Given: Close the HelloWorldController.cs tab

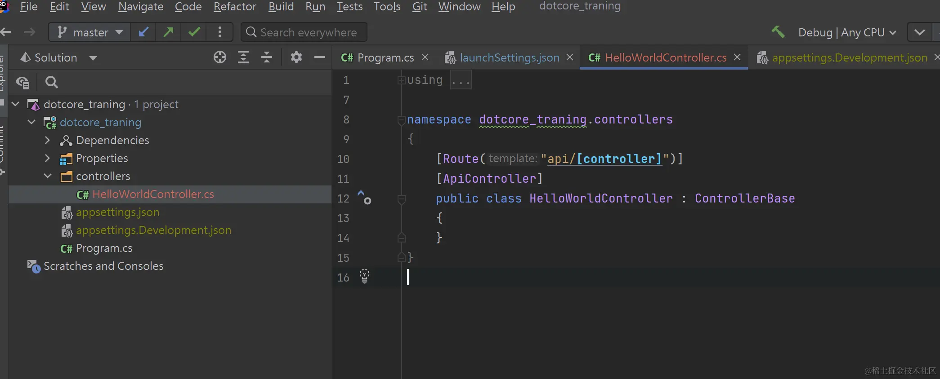Looking at the screenshot, I should coord(737,57).
